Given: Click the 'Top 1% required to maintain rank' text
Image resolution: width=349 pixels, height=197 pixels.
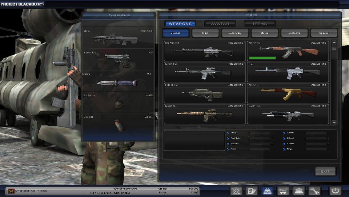Looking at the screenshot, I should [x=109, y=193].
